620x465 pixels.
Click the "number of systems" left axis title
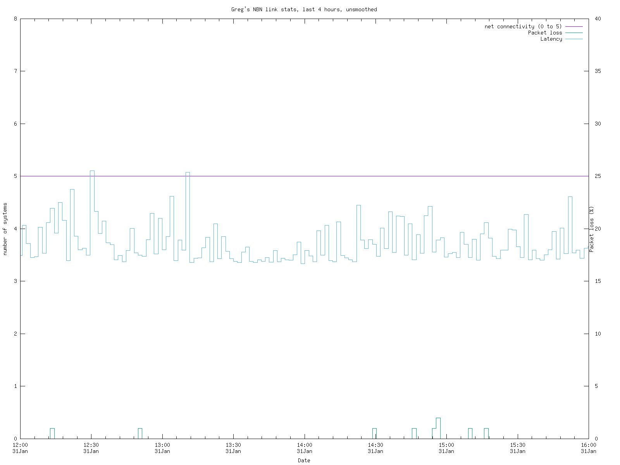[5, 229]
